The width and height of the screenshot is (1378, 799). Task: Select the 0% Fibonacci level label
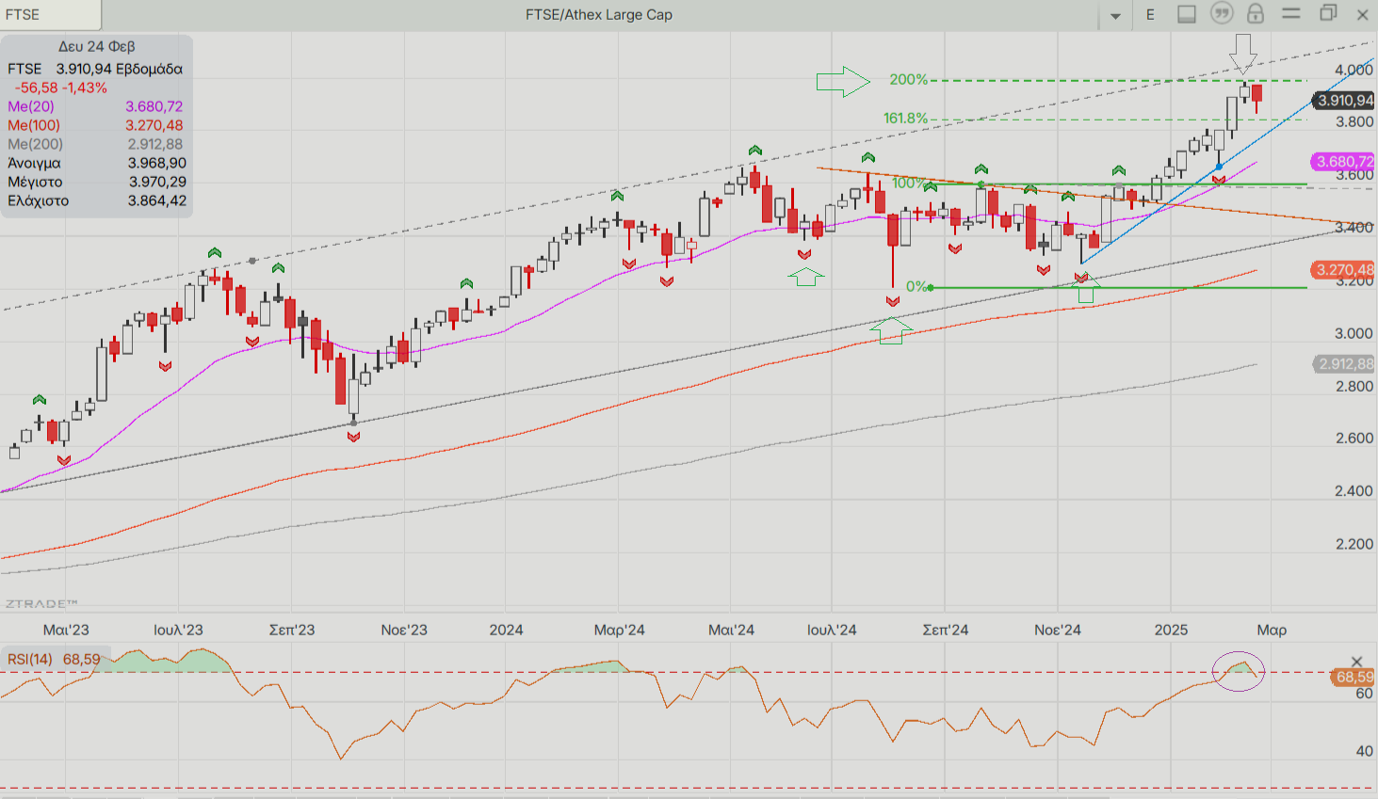[x=916, y=286]
